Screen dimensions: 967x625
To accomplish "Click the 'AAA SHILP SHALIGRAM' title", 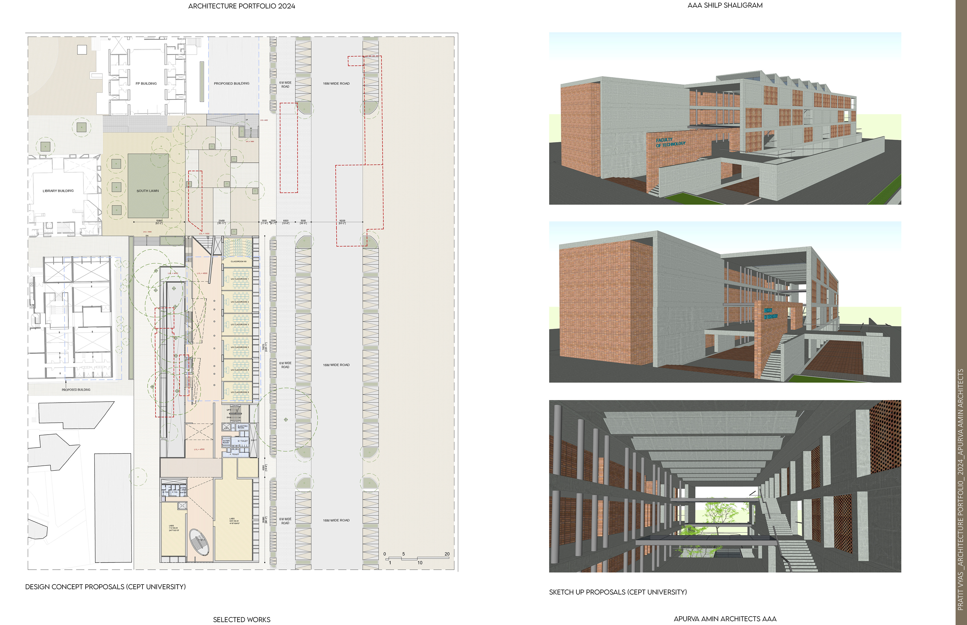I will point(725,5).
